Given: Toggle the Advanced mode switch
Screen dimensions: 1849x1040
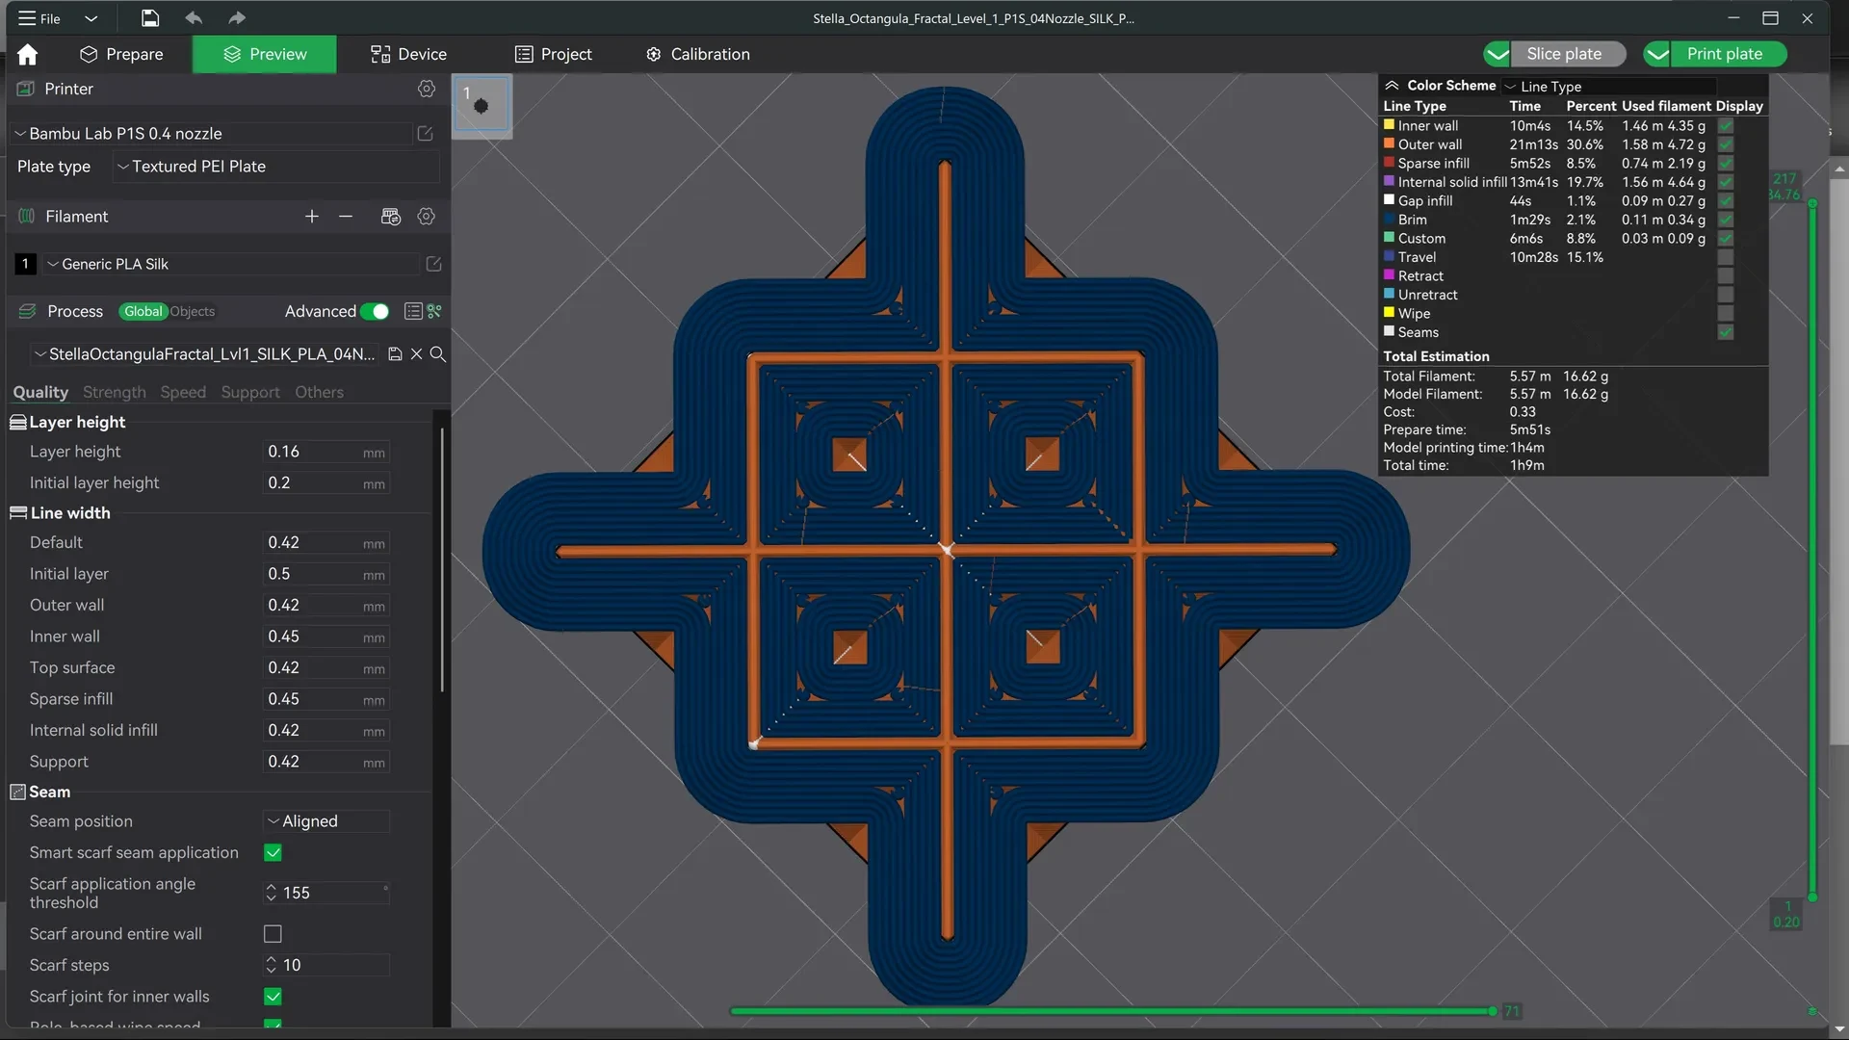Looking at the screenshot, I should pos(375,311).
